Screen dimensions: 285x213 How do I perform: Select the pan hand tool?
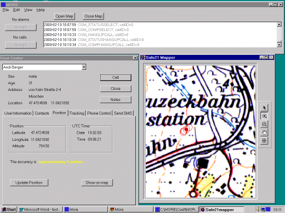point(264,133)
